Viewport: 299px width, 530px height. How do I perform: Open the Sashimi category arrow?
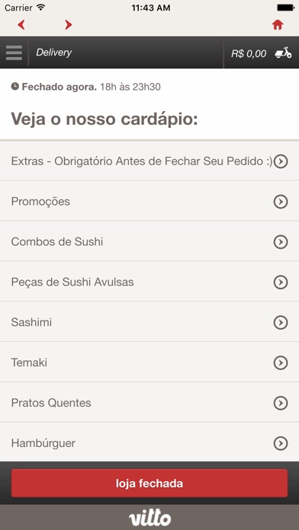[281, 322]
